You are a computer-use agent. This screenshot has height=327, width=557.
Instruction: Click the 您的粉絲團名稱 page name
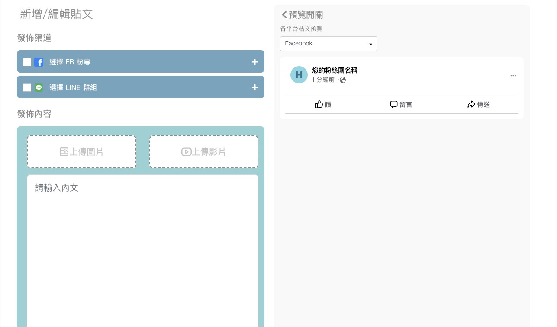pyautogui.click(x=335, y=71)
